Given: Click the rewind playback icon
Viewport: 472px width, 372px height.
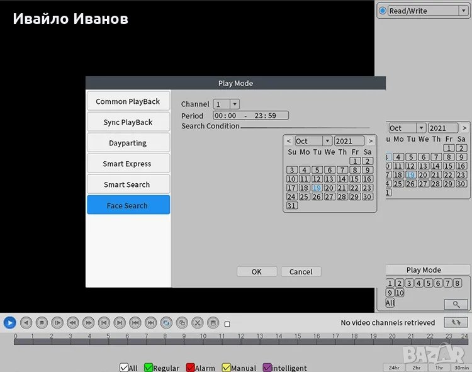Looking at the screenshot, I should pyautogui.click(x=72, y=322).
